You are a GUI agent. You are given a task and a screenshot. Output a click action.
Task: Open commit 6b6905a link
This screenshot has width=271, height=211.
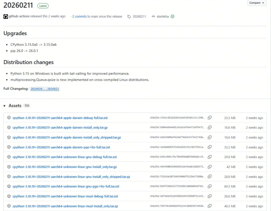point(163,17)
